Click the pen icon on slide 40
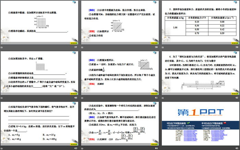 click(x=75, y=90)
